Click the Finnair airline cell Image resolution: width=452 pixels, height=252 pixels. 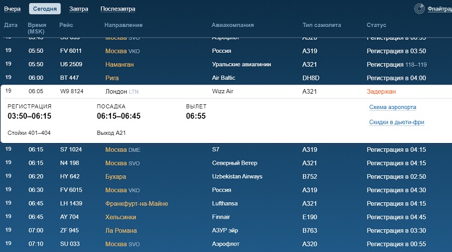(221, 217)
